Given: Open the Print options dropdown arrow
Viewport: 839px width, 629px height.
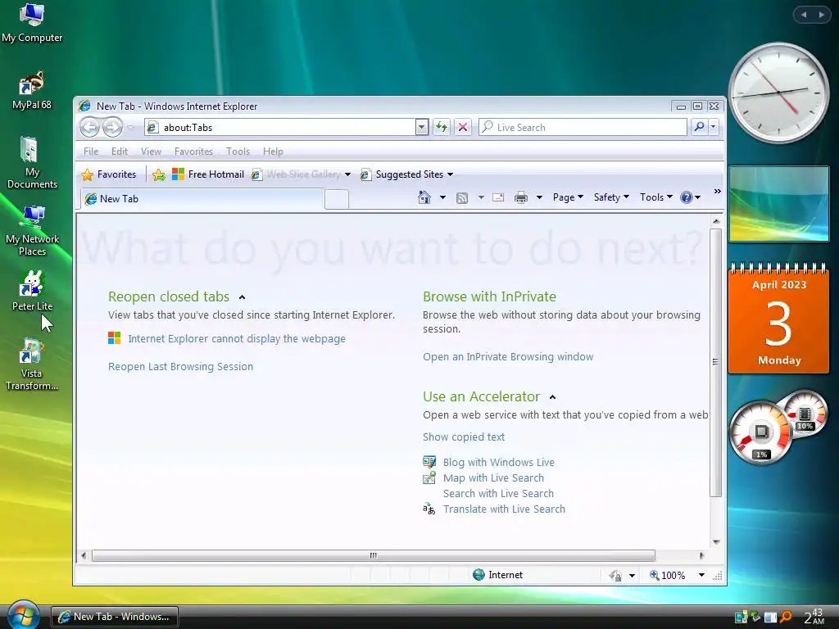Looking at the screenshot, I should coord(539,197).
